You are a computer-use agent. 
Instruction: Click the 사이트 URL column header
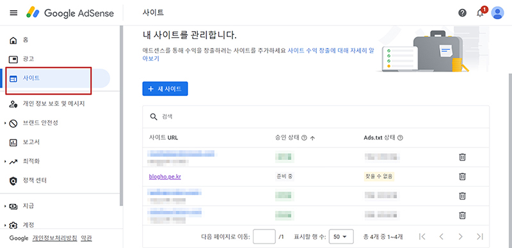(x=164, y=138)
